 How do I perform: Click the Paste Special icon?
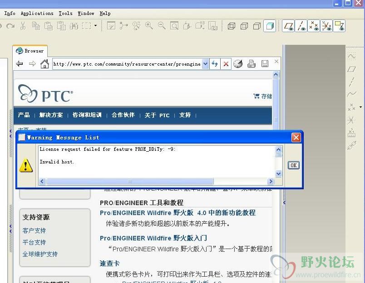[61, 26]
